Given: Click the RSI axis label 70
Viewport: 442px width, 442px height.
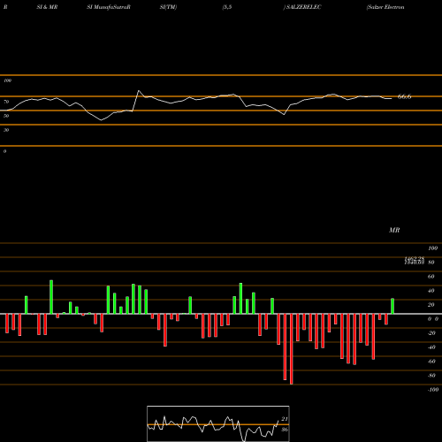Looking at the screenshot, I should pos(6,102).
